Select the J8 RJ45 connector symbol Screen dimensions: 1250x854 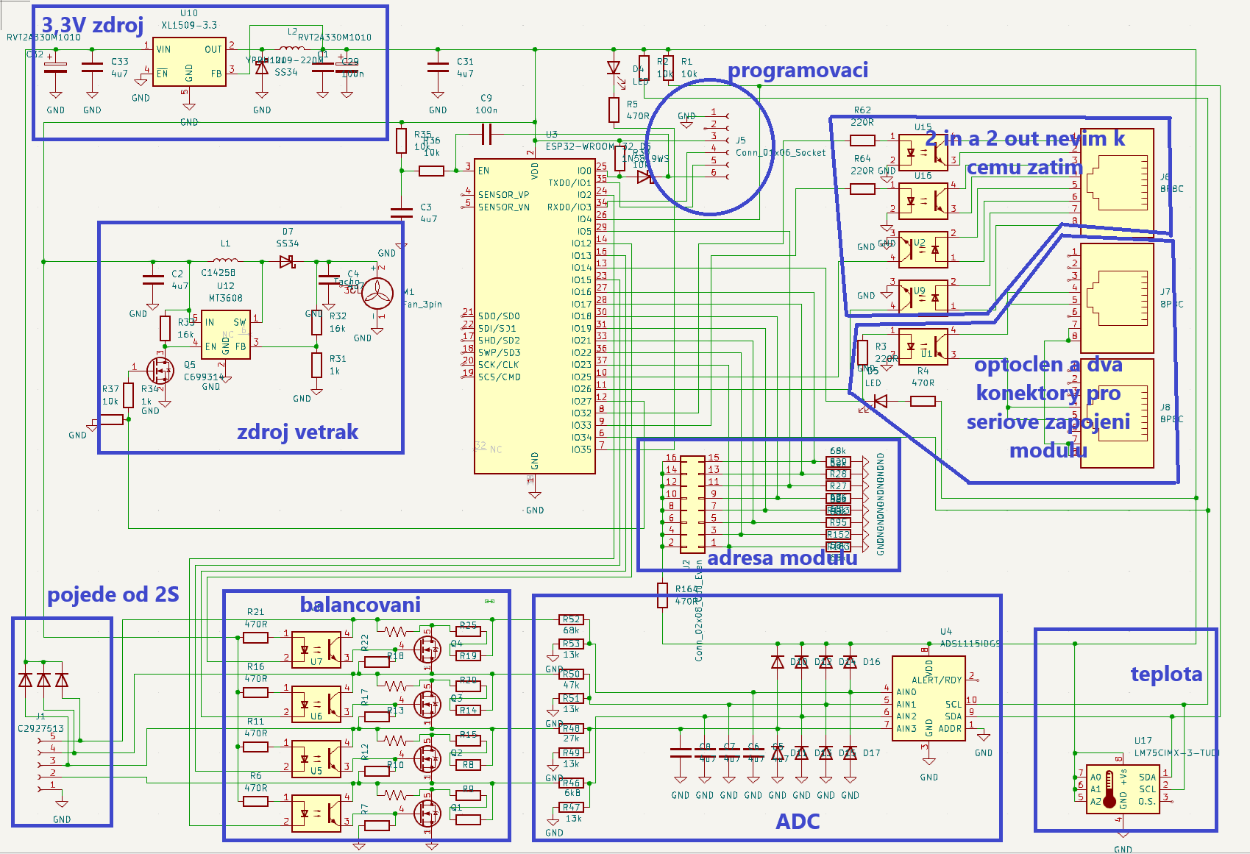1117,413
